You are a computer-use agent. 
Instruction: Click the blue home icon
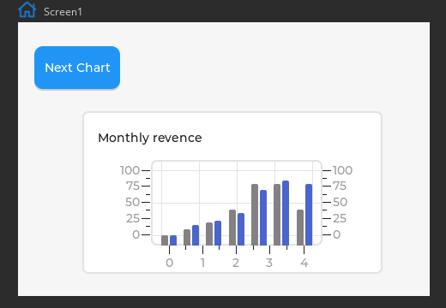tap(27, 9)
